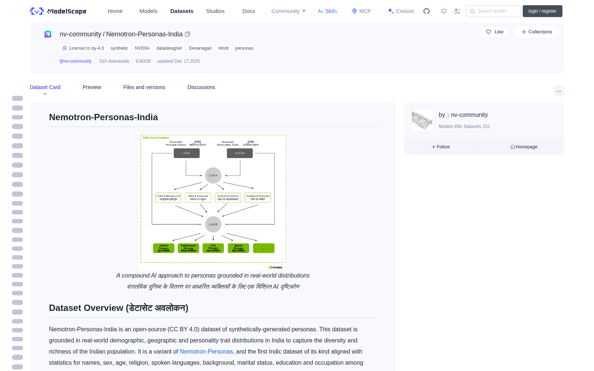The image size is (594, 371).
Task: Toggle the light/dark theme sun icon
Action: click(x=444, y=11)
